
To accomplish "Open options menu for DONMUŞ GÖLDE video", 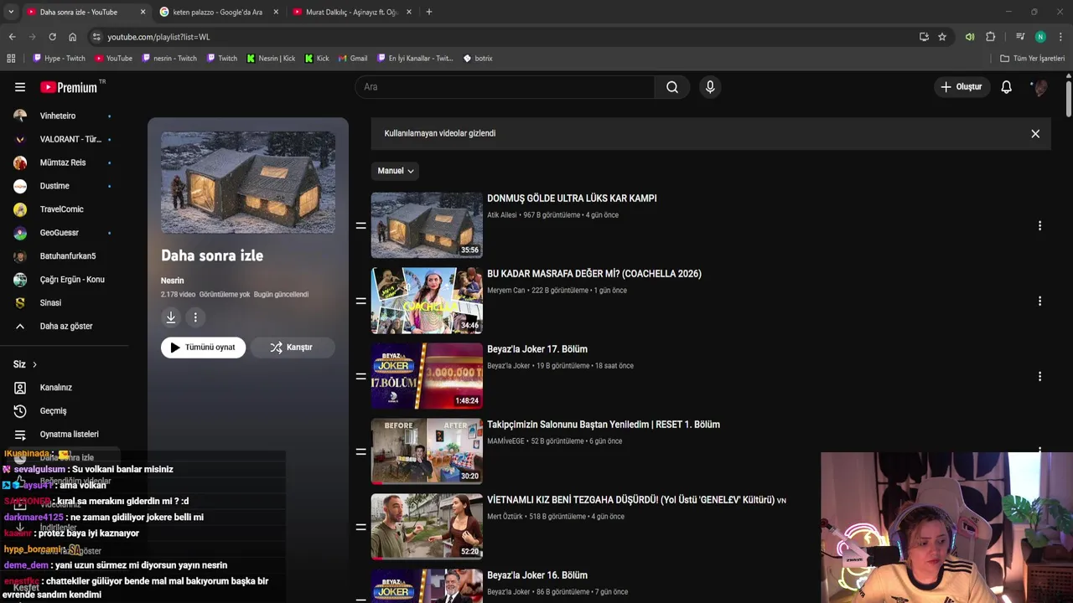I will [x=1039, y=225].
